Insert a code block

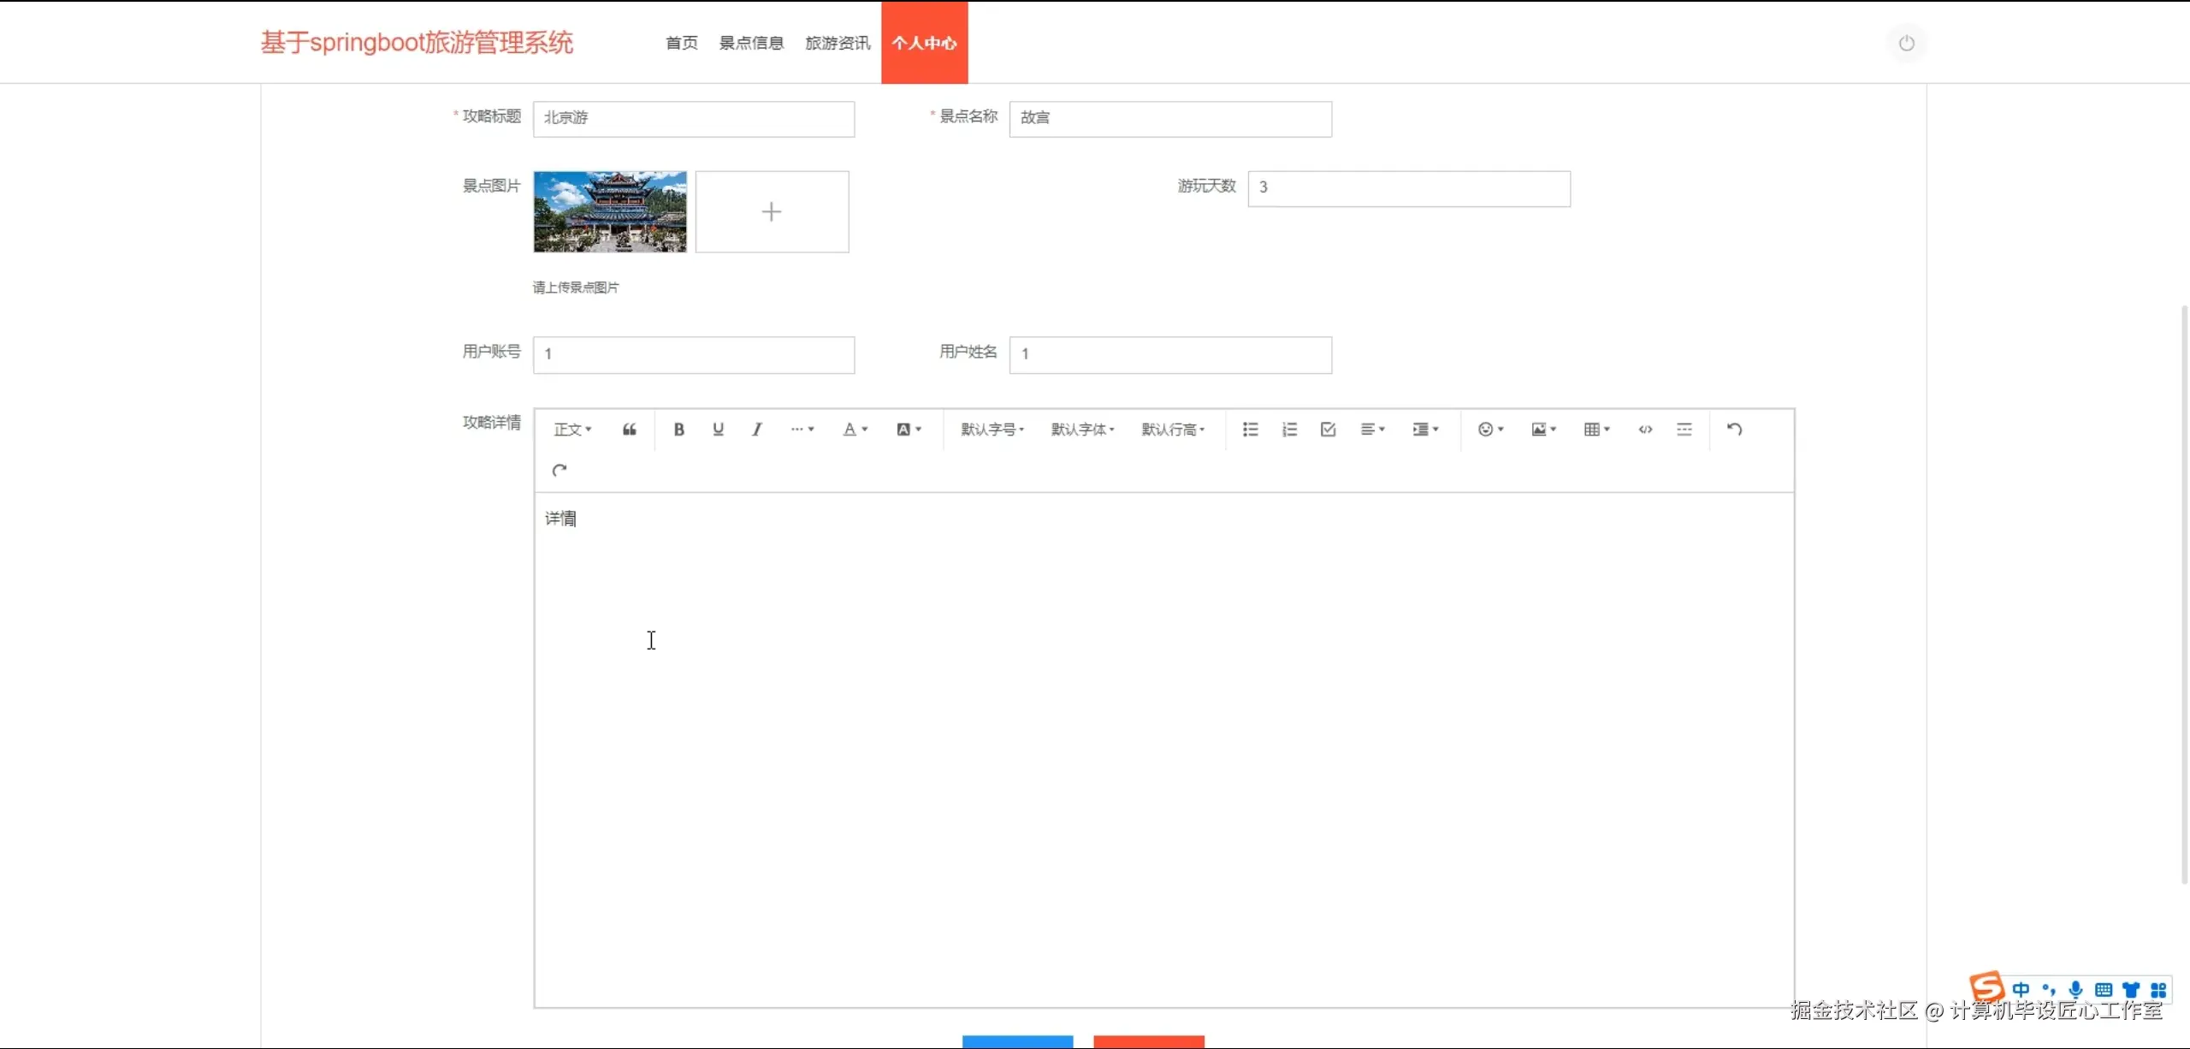coord(1645,430)
